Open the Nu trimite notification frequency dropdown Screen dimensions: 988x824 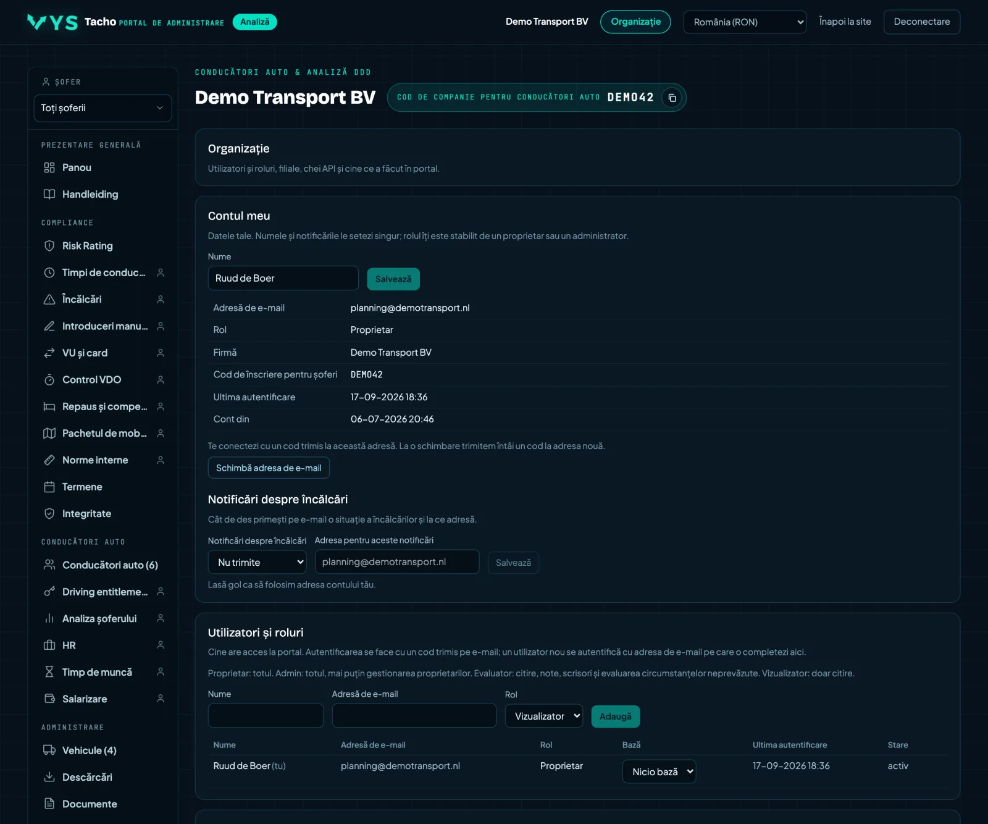click(x=257, y=562)
